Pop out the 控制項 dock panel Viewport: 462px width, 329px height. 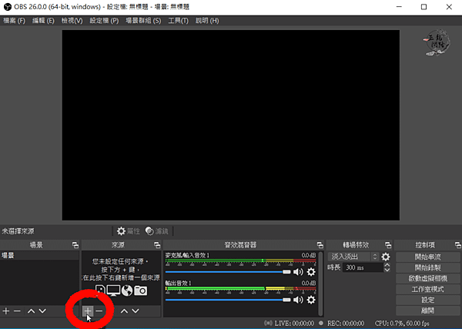click(x=457, y=245)
